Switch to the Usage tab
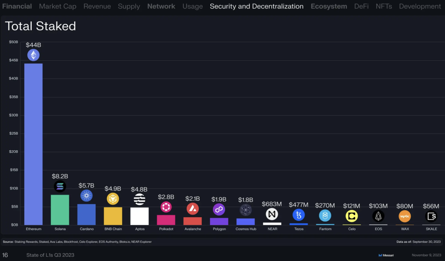Image resolution: width=445 pixels, height=261 pixels. click(x=193, y=6)
